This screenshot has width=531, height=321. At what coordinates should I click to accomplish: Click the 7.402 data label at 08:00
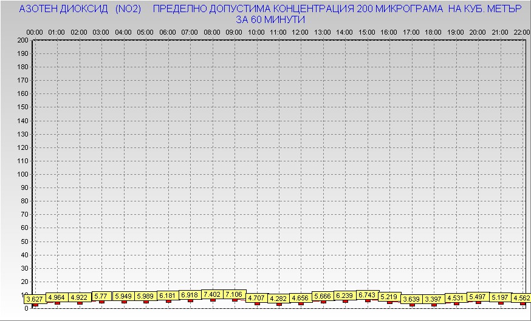point(212,294)
